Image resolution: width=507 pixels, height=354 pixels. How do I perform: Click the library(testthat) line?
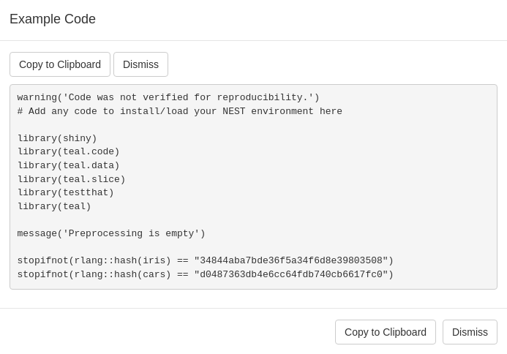[x=65, y=193]
